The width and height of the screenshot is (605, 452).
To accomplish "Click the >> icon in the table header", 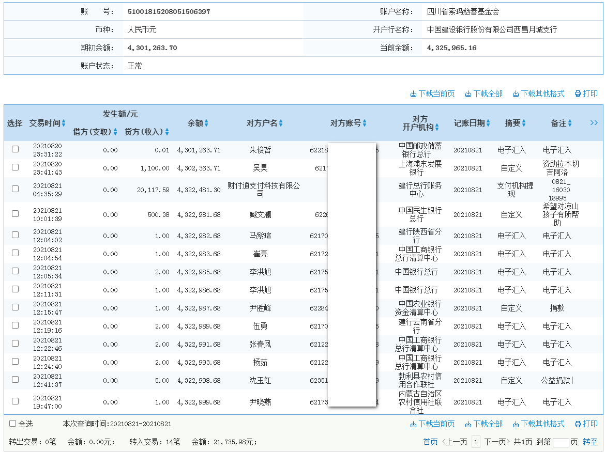I will tap(593, 123).
